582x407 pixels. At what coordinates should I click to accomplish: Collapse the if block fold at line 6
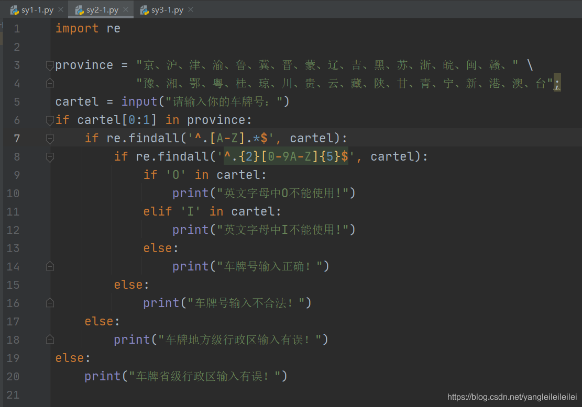[50, 120]
